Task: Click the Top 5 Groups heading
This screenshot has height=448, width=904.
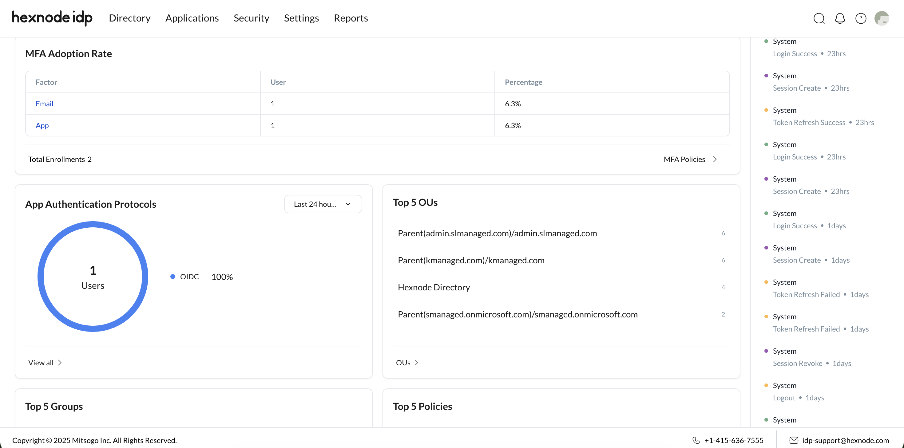Action: tap(54, 406)
